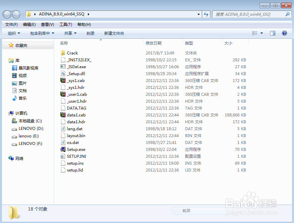294x223 pixels.
Task: Open the view options dropdown arrow
Action: (x=262, y=33)
